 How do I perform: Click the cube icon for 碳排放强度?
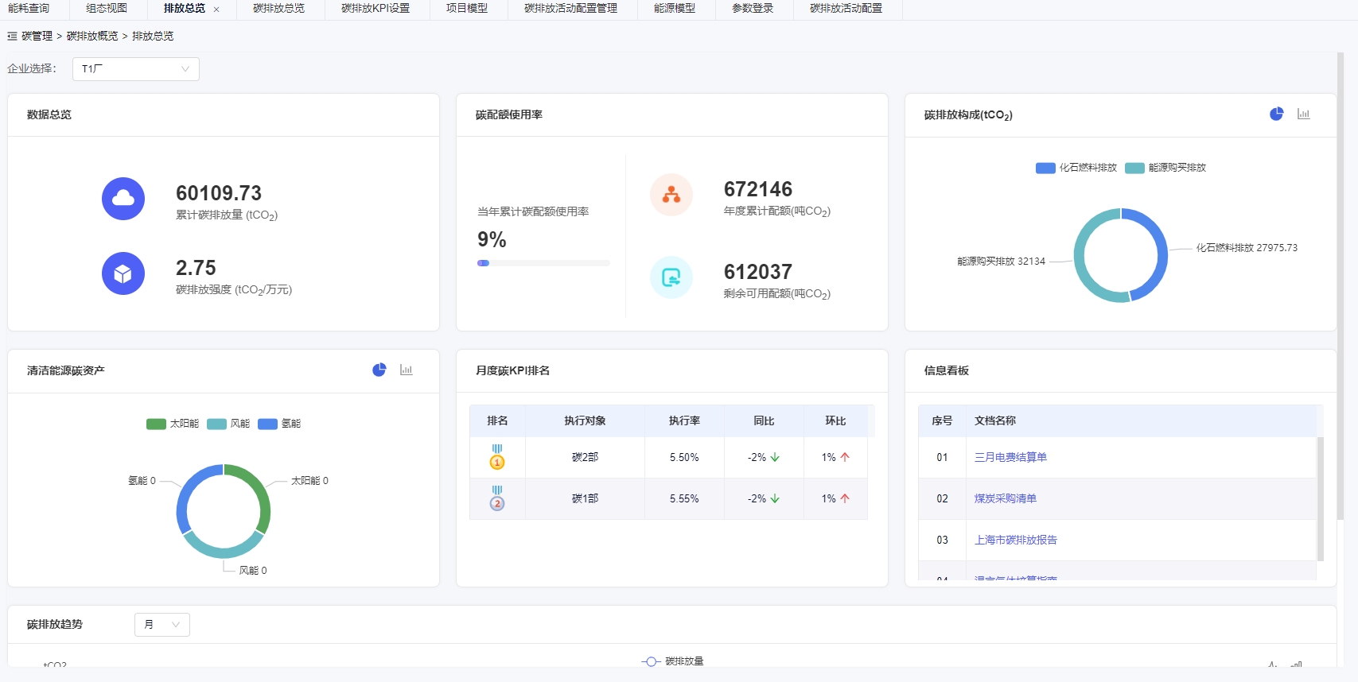(x=123, y=273)
